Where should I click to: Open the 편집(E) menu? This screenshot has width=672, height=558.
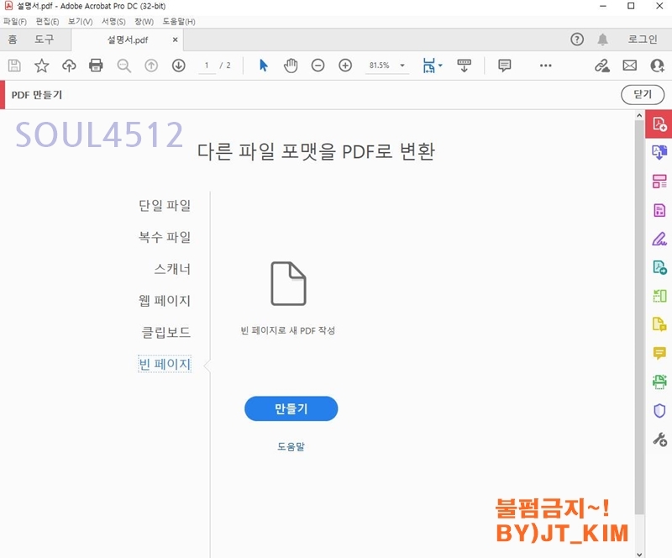(x=47, y=22)
